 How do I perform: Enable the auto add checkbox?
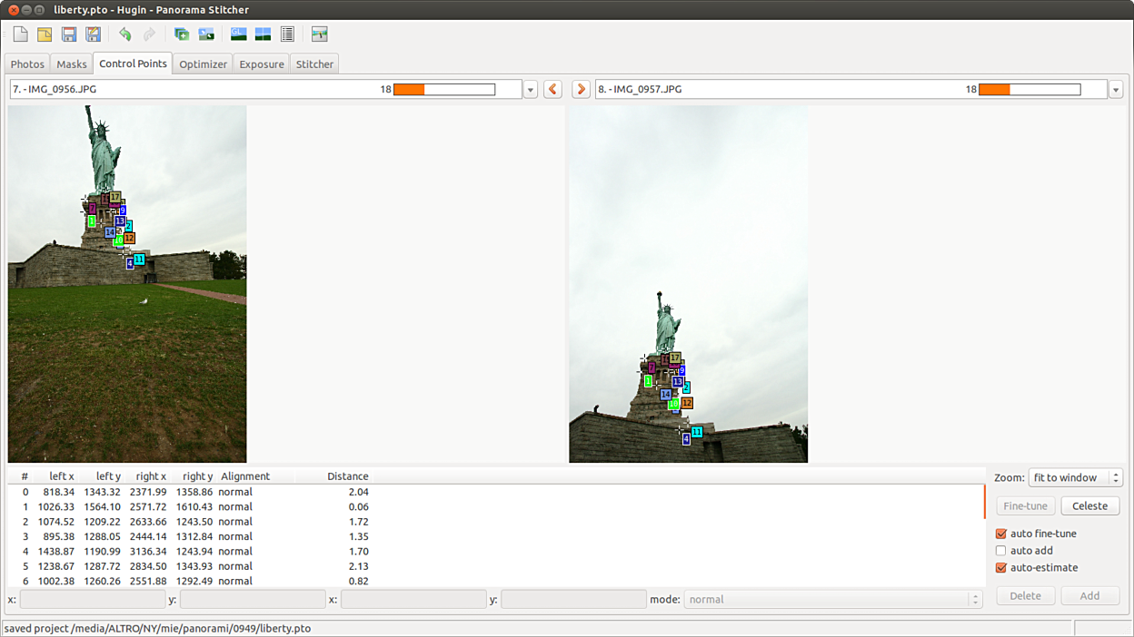(1001, 551)
